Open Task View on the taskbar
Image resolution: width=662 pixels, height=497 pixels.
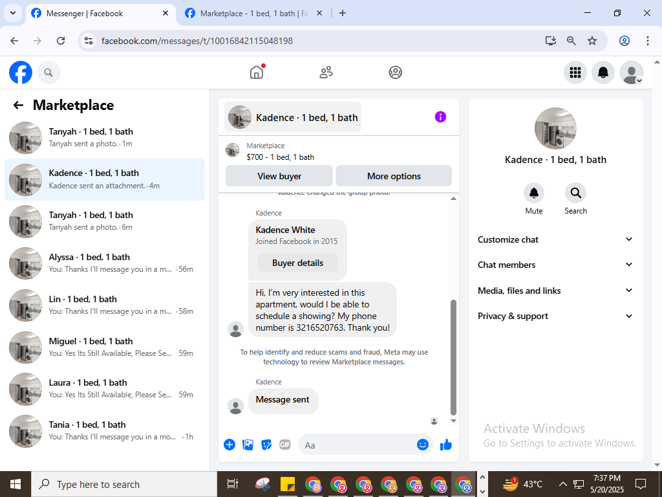(233, 484)
